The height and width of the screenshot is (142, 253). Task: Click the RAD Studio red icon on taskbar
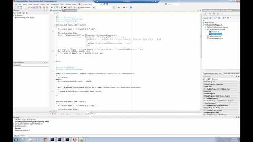(x=75, y=140)
